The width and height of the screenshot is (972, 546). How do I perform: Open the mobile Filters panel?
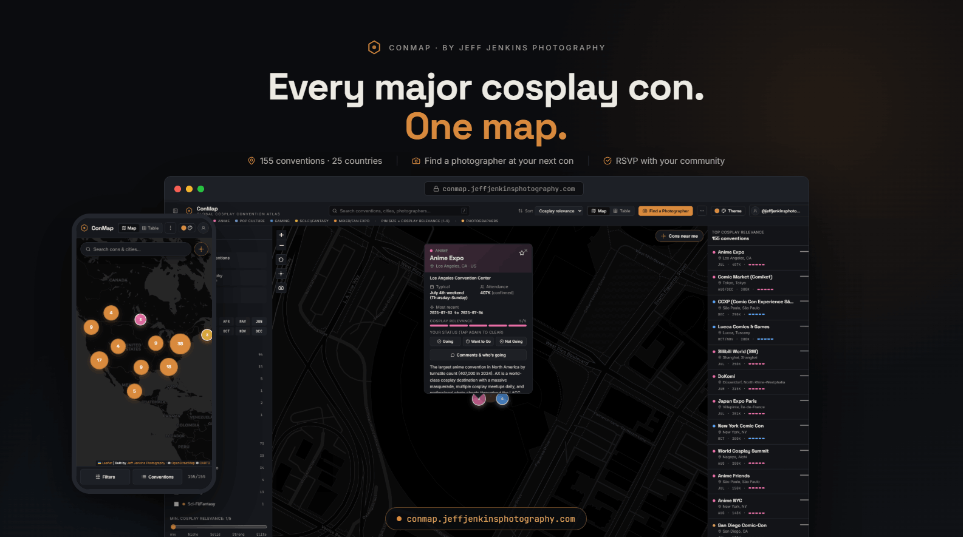(x=105, y=477)
